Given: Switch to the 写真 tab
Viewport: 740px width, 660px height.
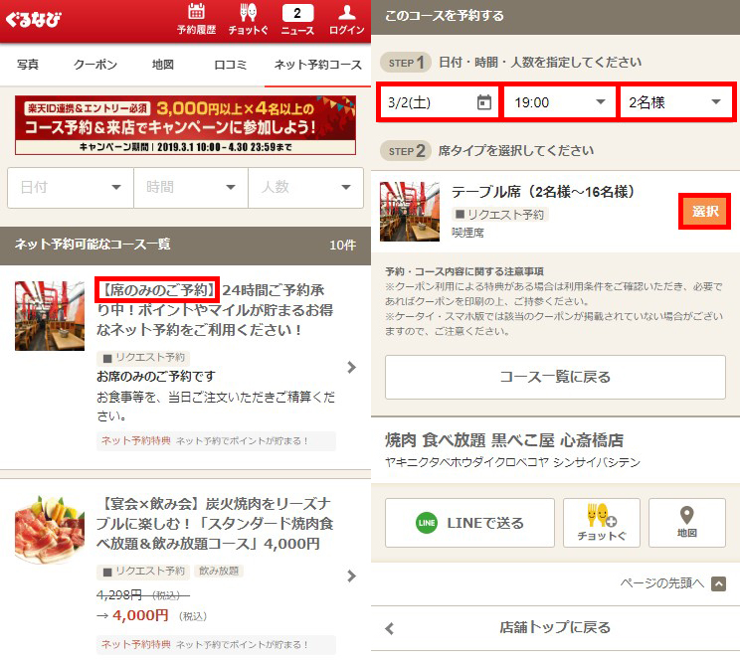Looking at the screenshot, I should coord(28,65).
